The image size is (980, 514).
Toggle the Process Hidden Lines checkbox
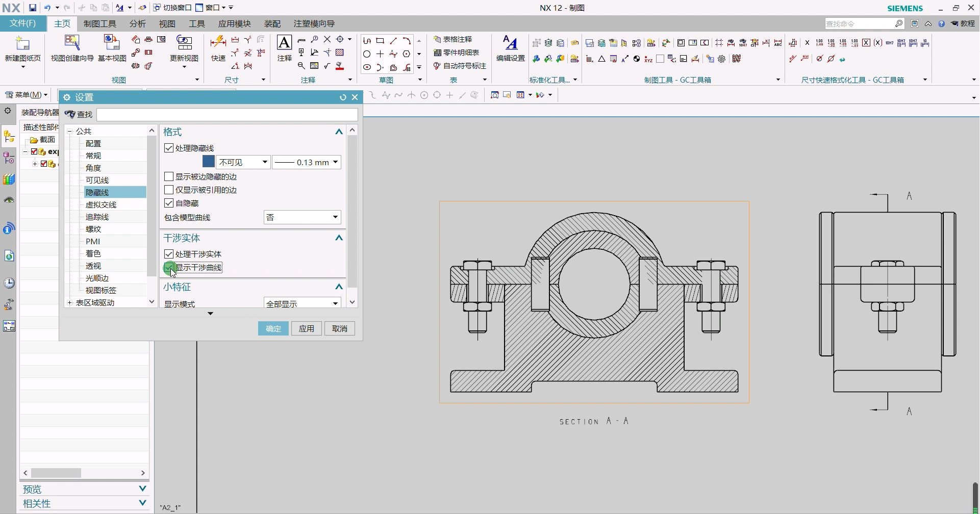tap(169, 148)
